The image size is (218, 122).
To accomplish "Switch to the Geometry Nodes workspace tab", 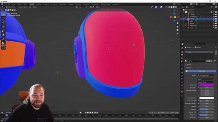I will 106,4.
